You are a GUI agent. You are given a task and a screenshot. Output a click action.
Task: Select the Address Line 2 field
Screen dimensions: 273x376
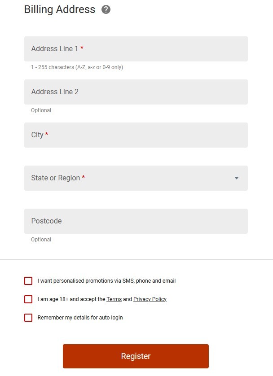[136, 92]
